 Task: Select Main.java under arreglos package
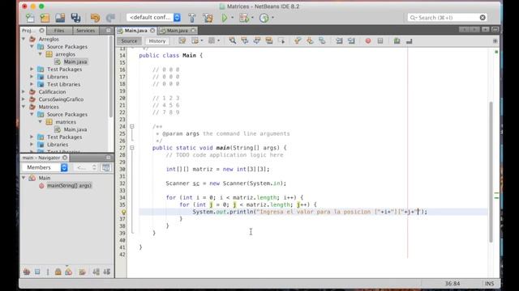pos(75,61)
